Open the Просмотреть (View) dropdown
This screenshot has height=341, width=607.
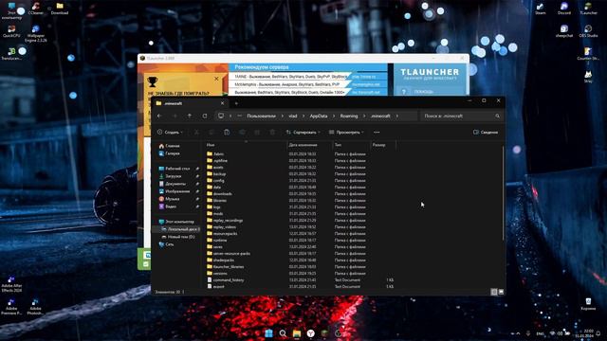(x=346, y=133)
